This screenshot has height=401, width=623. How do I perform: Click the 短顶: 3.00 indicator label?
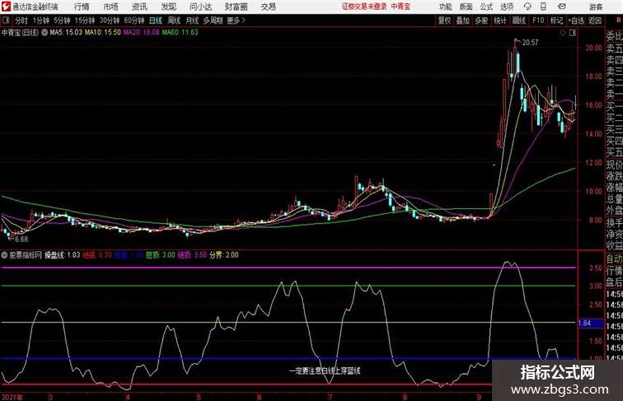[x=160, y=255]
